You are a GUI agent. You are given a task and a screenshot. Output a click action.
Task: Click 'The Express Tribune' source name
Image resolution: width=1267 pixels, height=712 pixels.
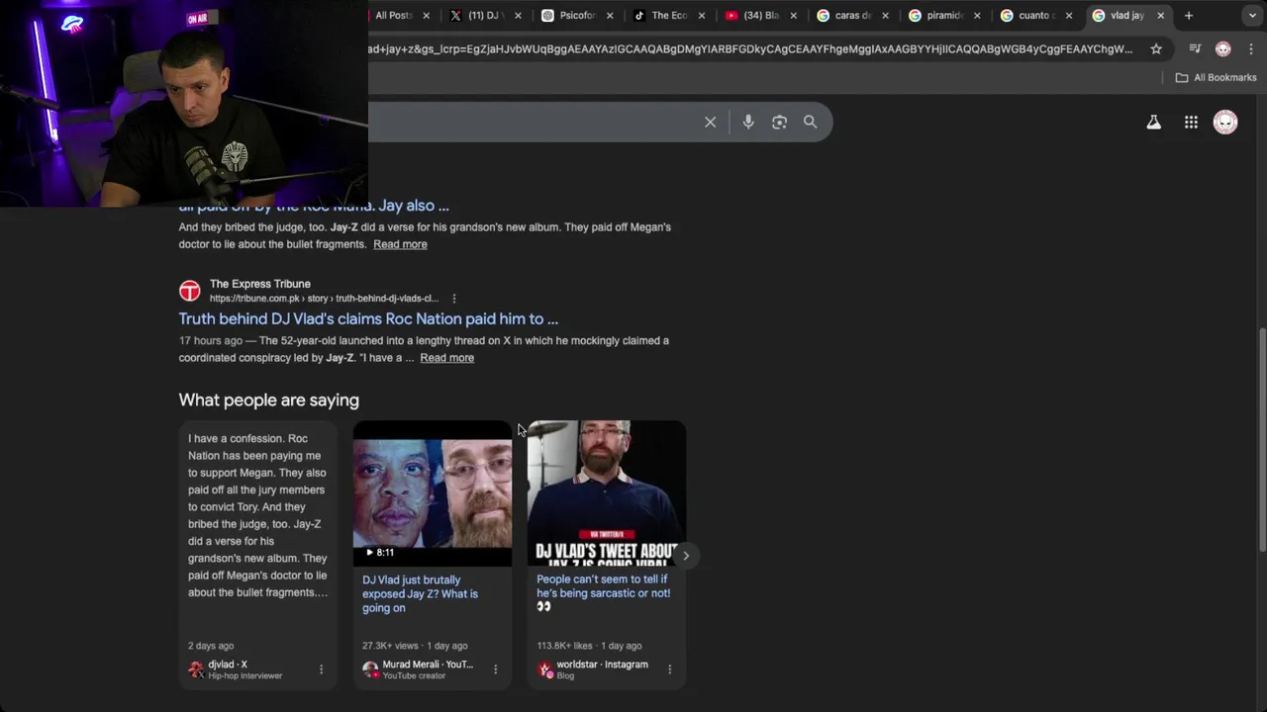(x=259, y=284)
